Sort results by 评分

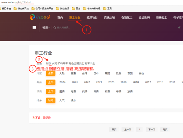pos(73,100)
